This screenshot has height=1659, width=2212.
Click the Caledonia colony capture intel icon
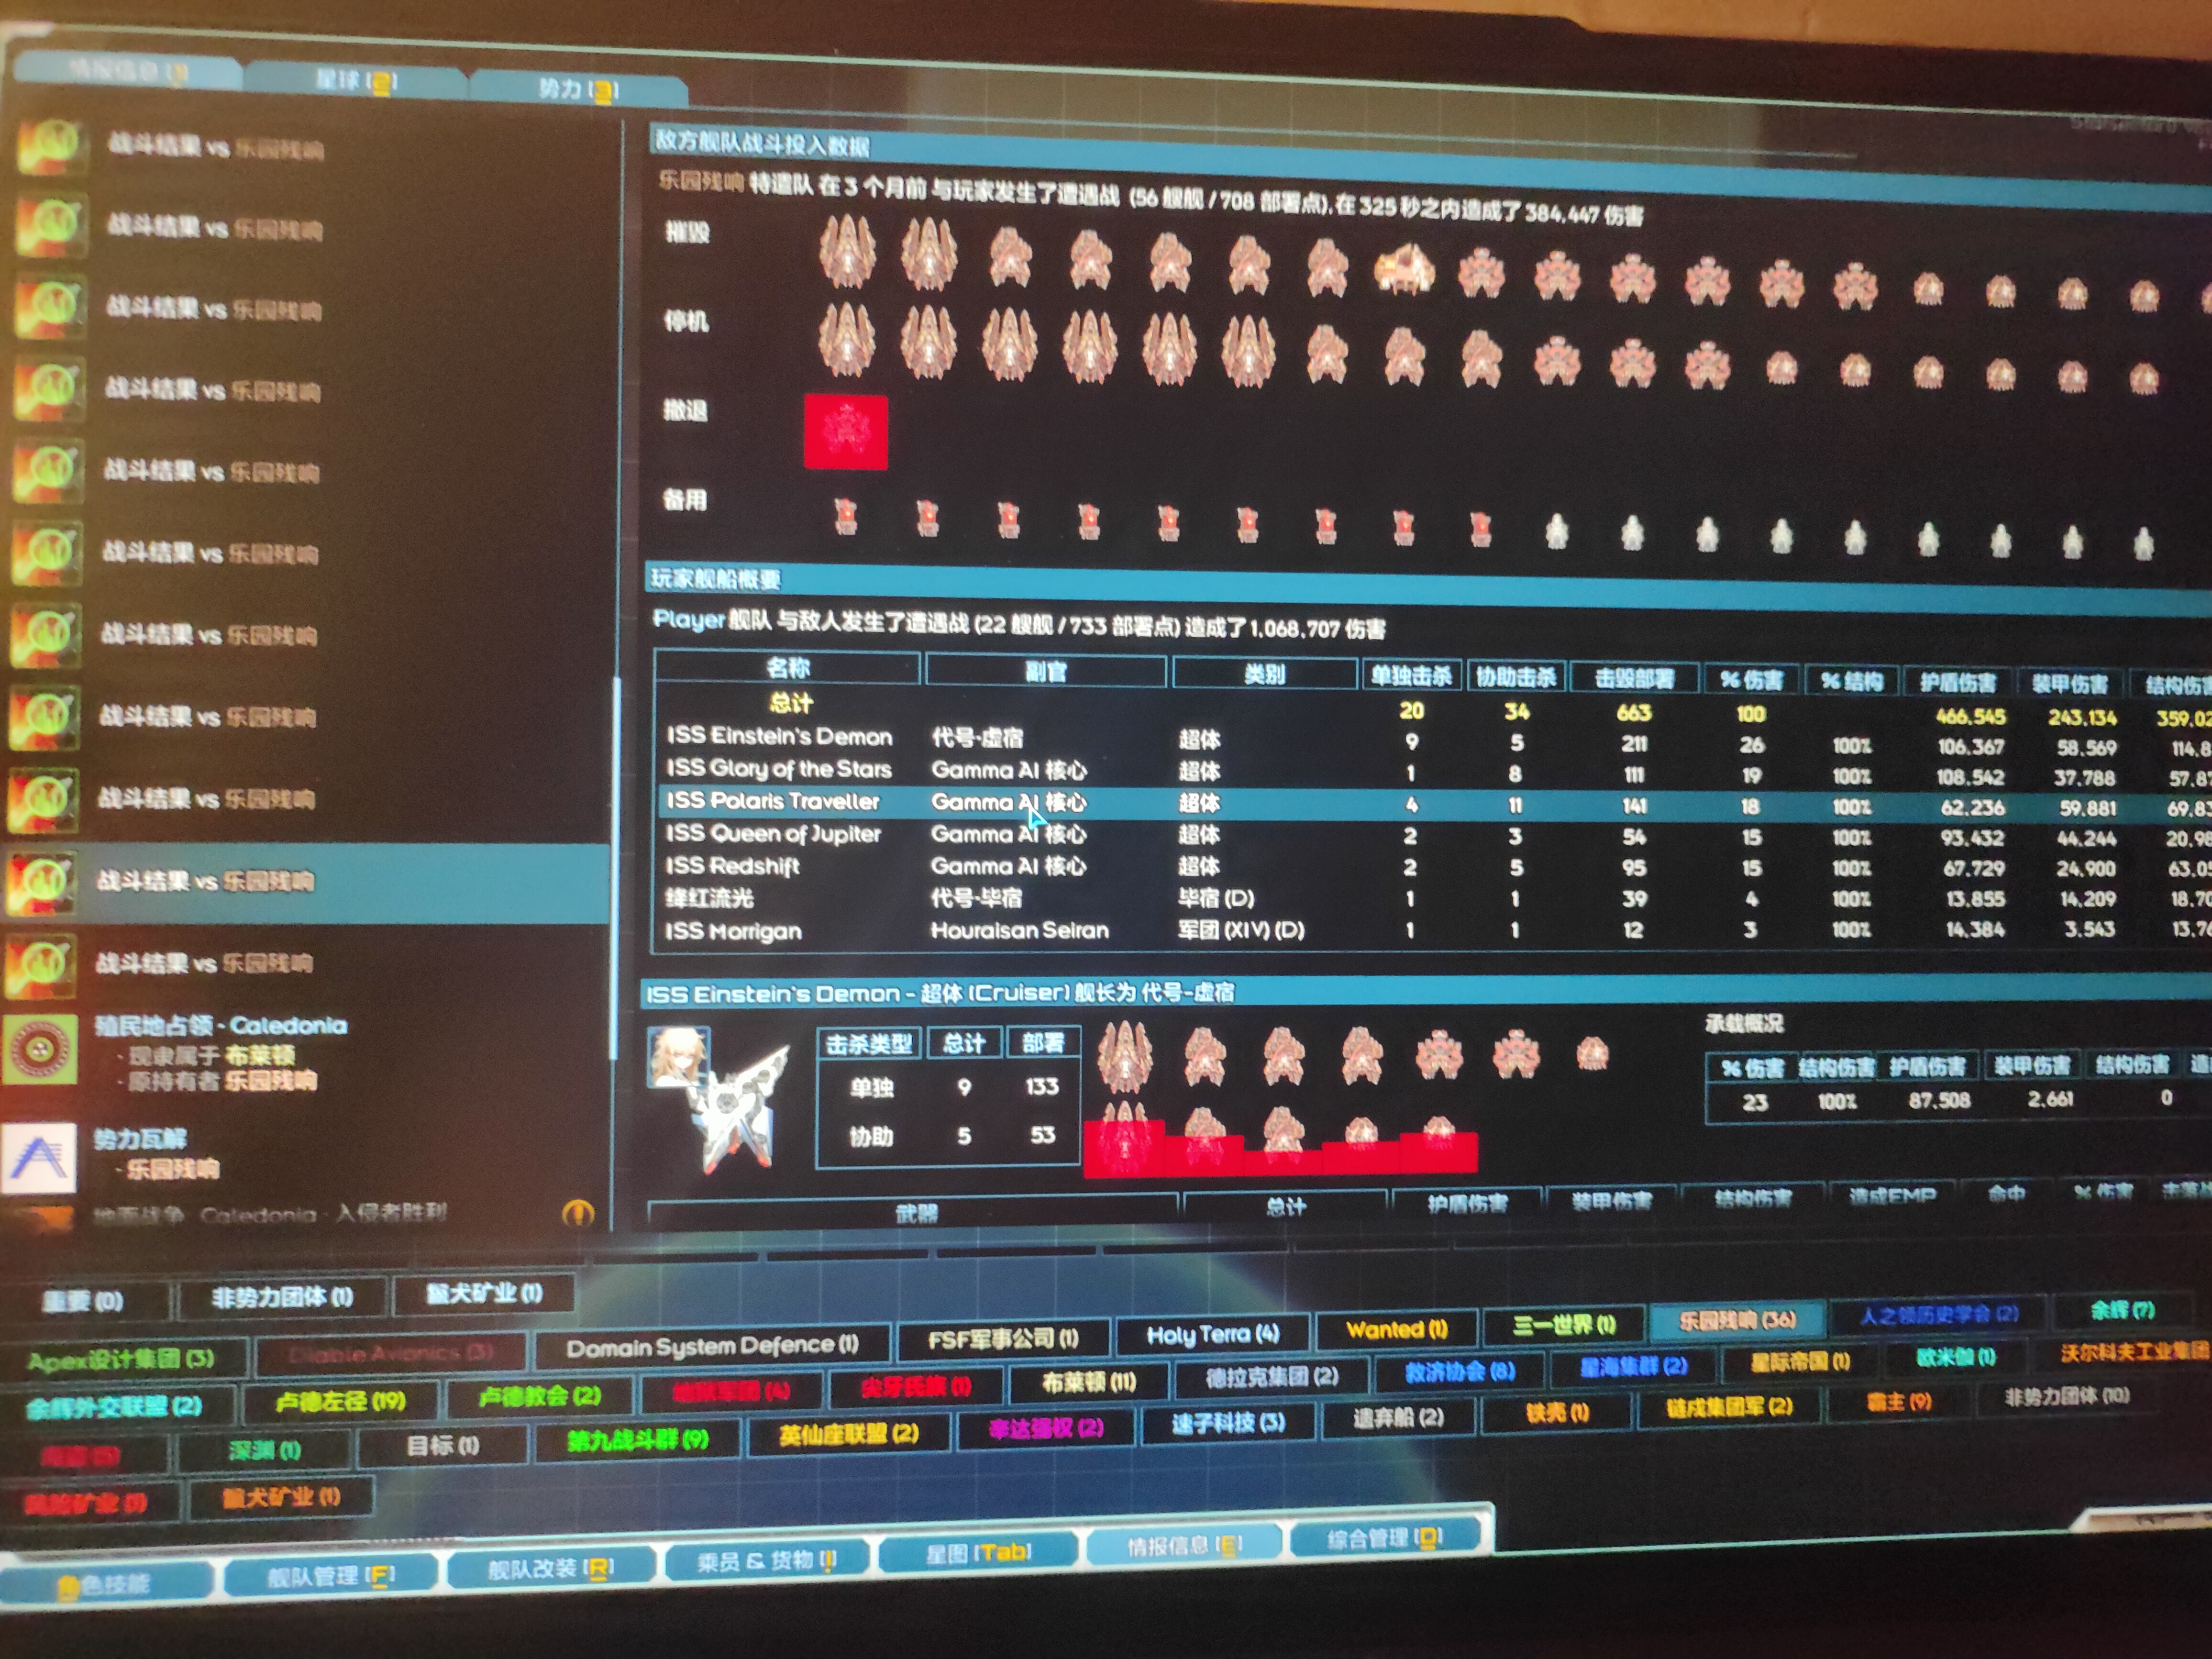point(40,1050)
